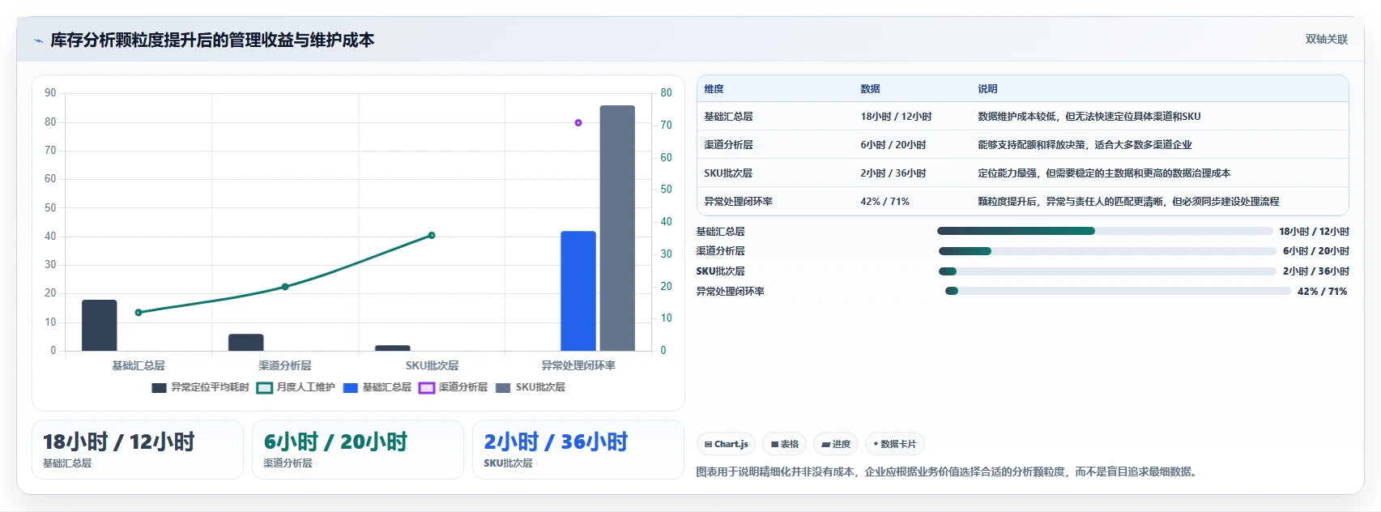Click the tall gray bar in 异常处理闭环率 group
This screenshot has height=512, width=1381.
pos(617,228)
